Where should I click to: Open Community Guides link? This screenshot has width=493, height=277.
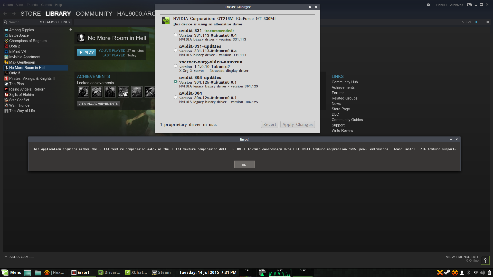[347, 120]
